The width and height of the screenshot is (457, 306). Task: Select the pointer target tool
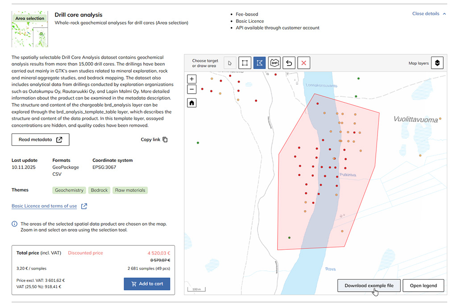tap(230, 63)
